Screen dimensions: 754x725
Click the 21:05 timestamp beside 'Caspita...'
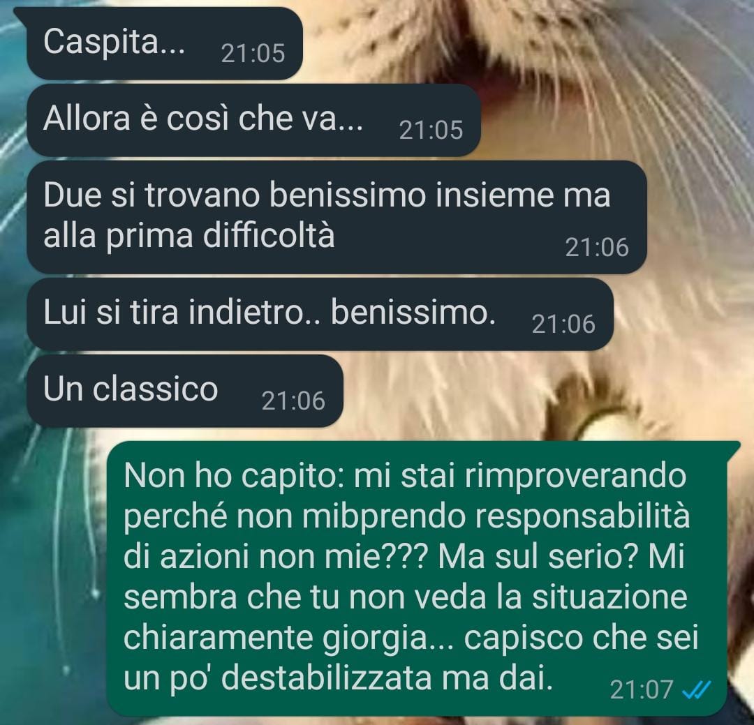tap(253, 53)
